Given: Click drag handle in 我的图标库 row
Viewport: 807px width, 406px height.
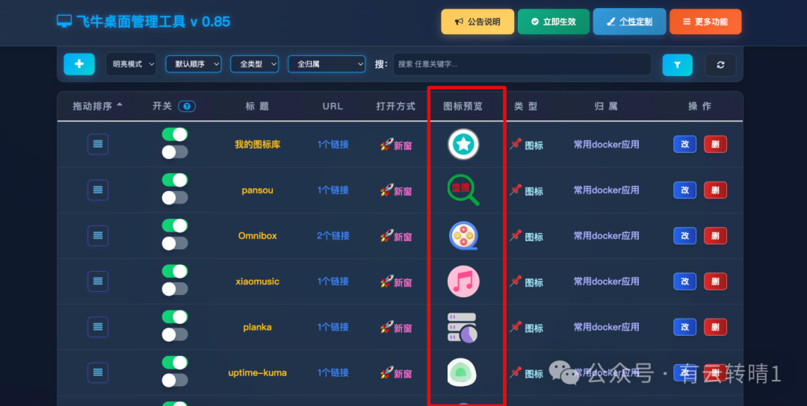Looking at the screenshot, I should (x=98, y=144).
